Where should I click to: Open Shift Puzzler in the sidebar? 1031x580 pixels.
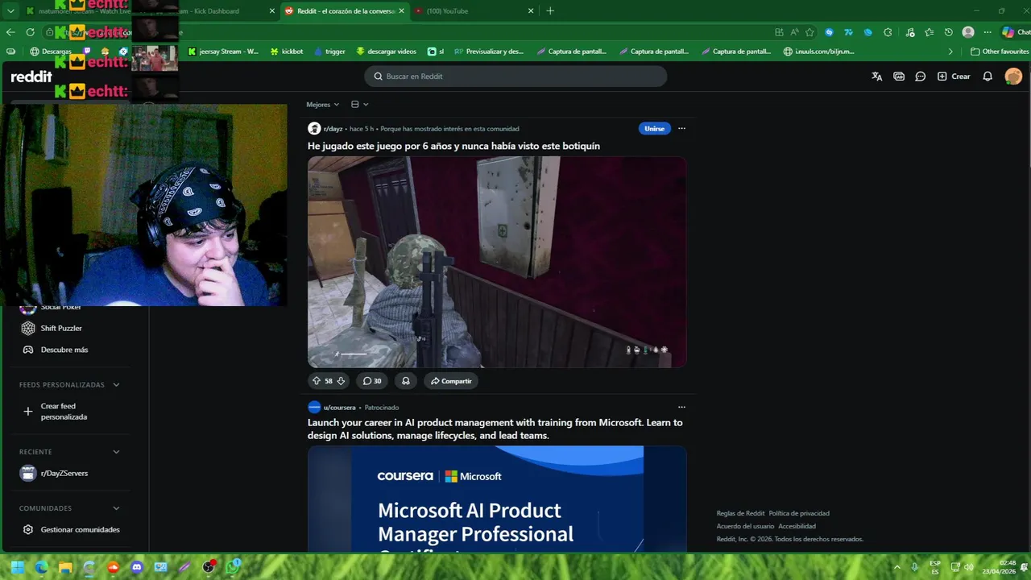(61, 329)
